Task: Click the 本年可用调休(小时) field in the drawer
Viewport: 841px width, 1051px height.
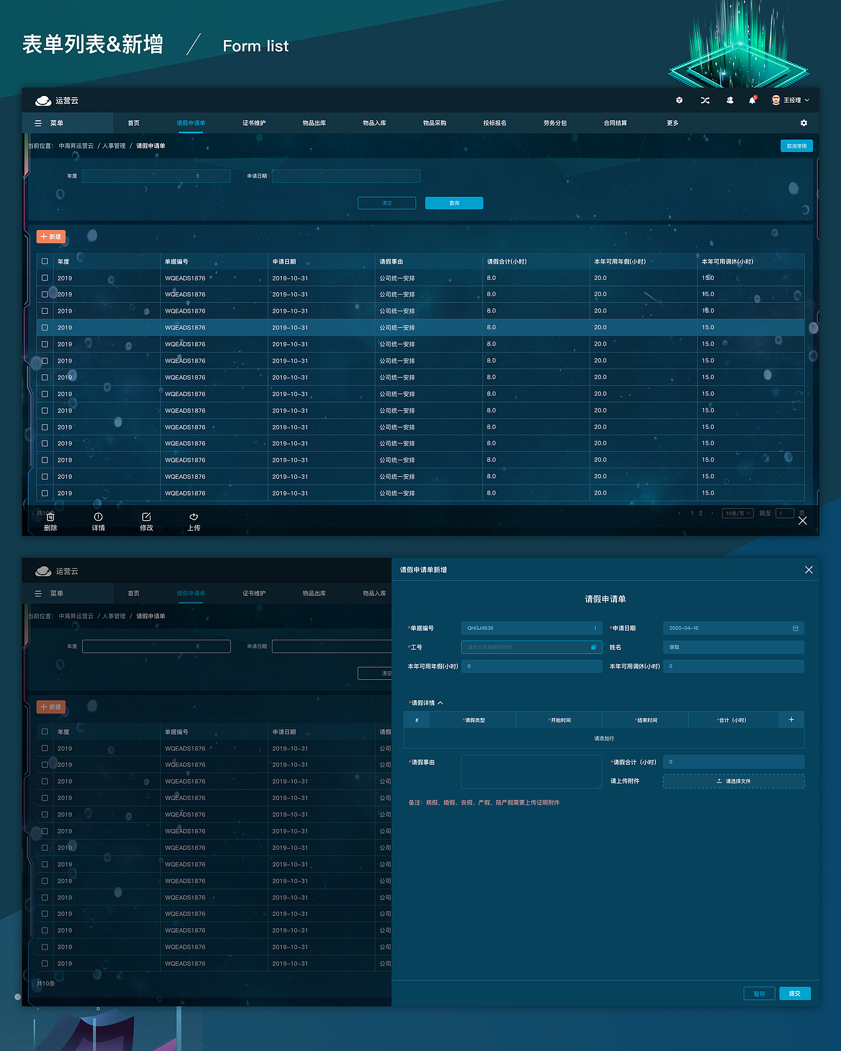Action: pos(733,666)
